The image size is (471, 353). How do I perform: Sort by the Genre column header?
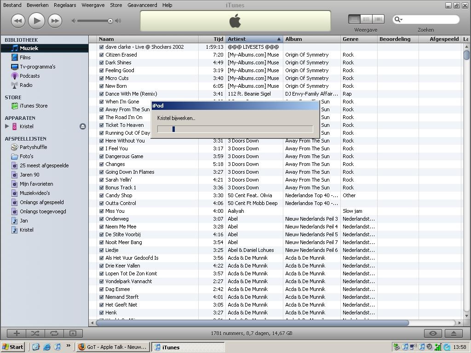(x=359, y=39)
